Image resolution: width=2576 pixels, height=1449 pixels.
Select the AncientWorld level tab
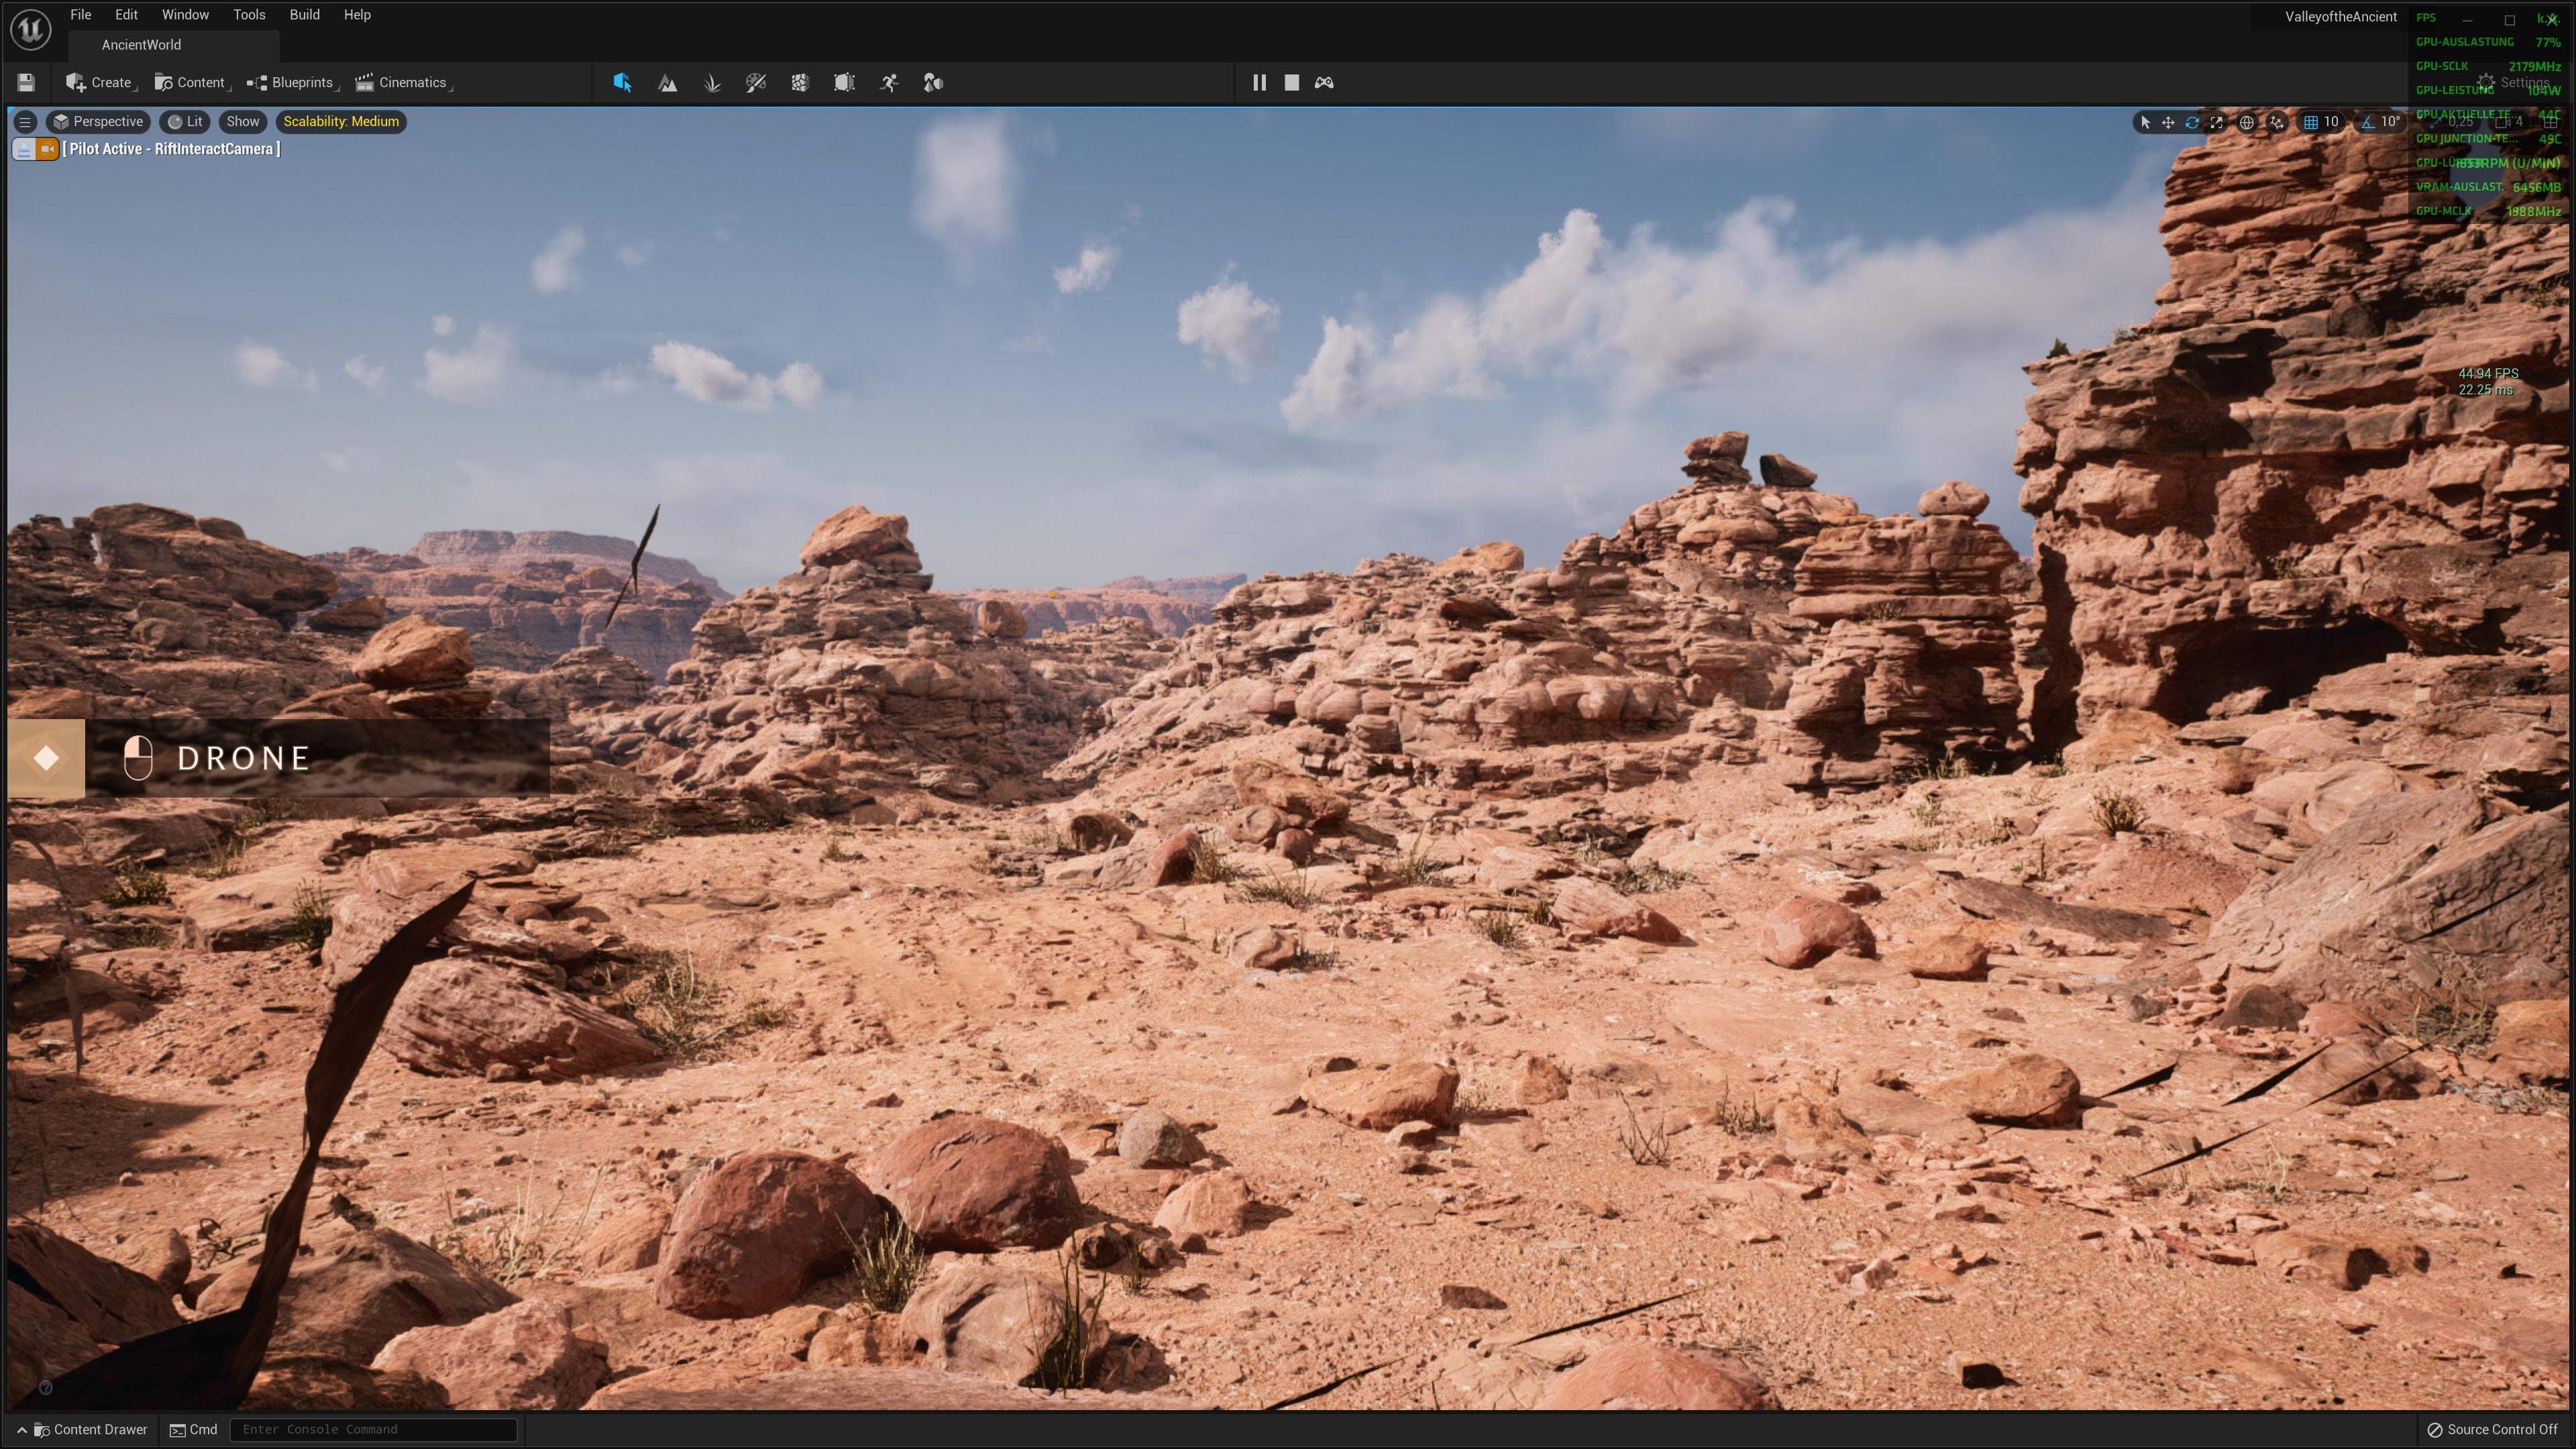click(x=141, y=45)
